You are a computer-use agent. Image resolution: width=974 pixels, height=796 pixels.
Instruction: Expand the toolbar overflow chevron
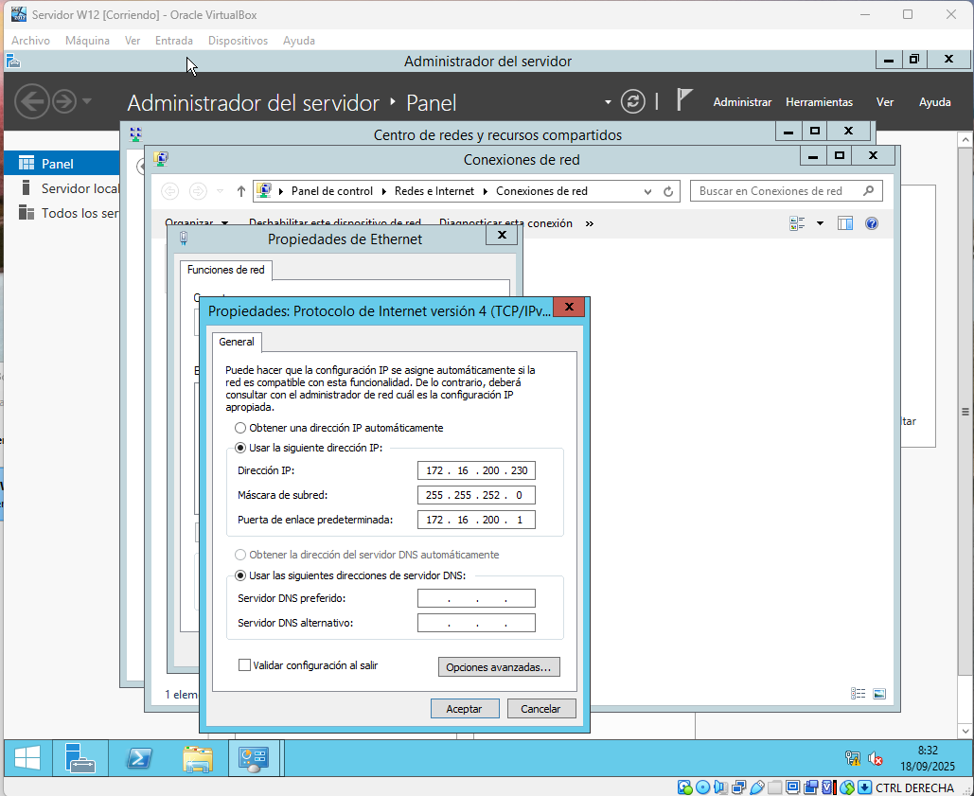(590, 224)
